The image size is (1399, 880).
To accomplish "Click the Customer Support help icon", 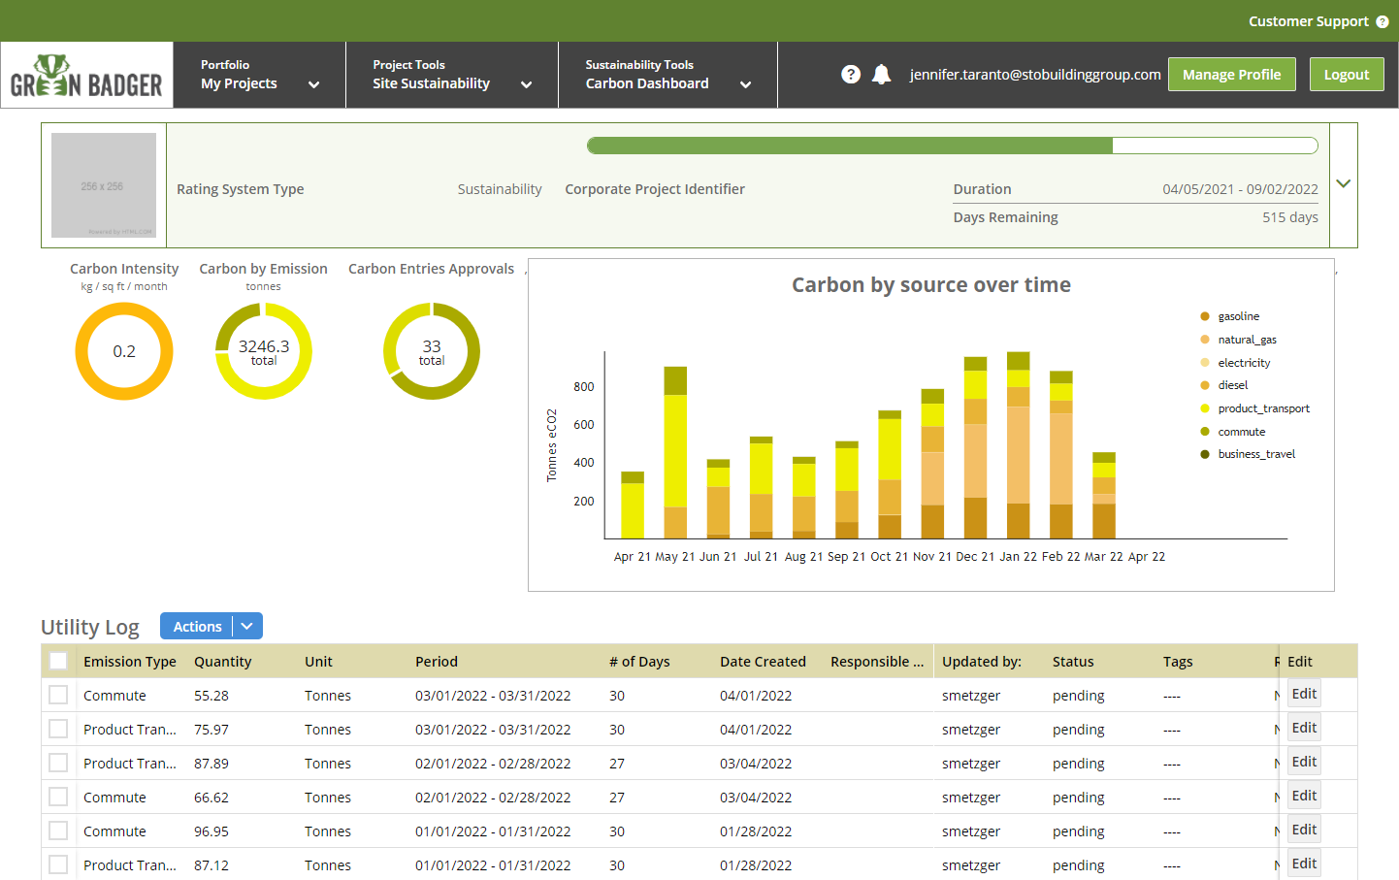I will click(1383, 21).
